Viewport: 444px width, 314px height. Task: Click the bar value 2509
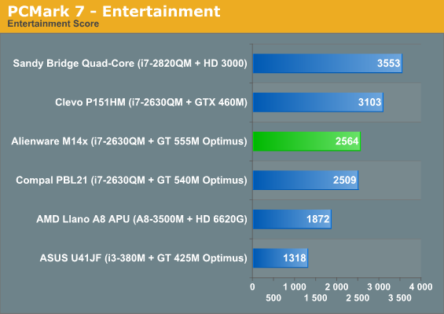coord(344,180)
